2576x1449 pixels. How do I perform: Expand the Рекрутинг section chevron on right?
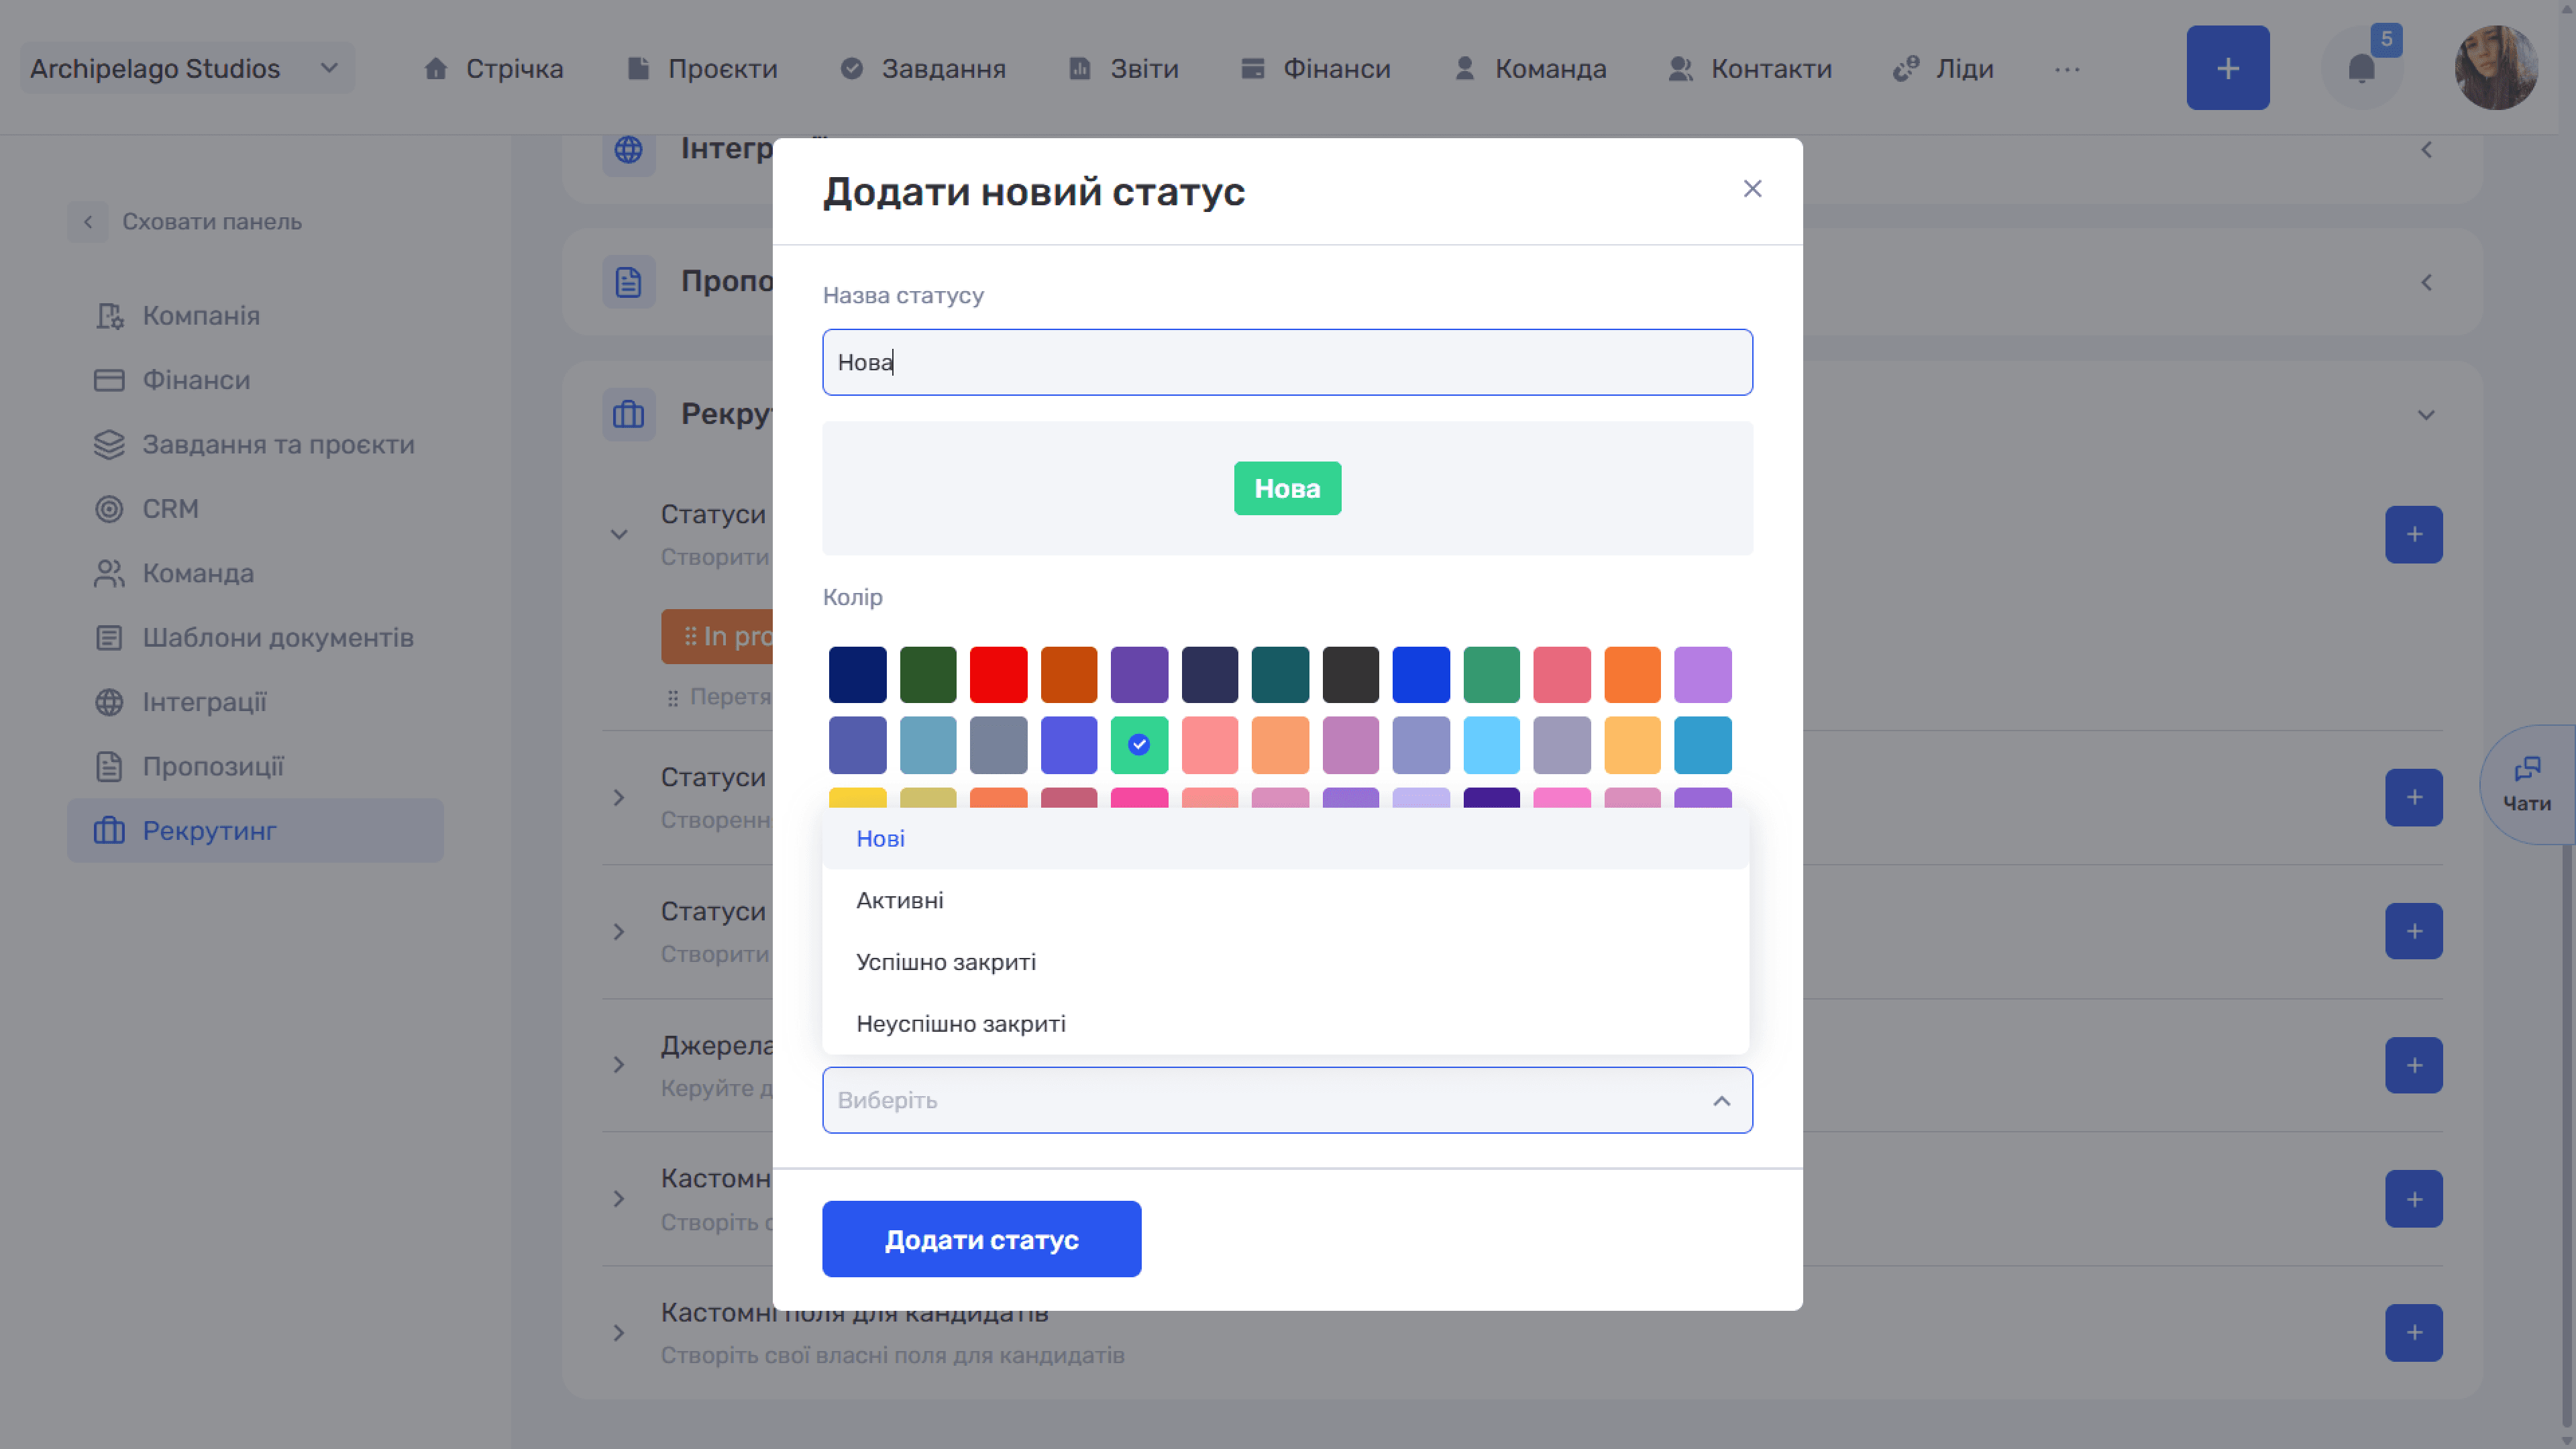[x=2426, y=415]
